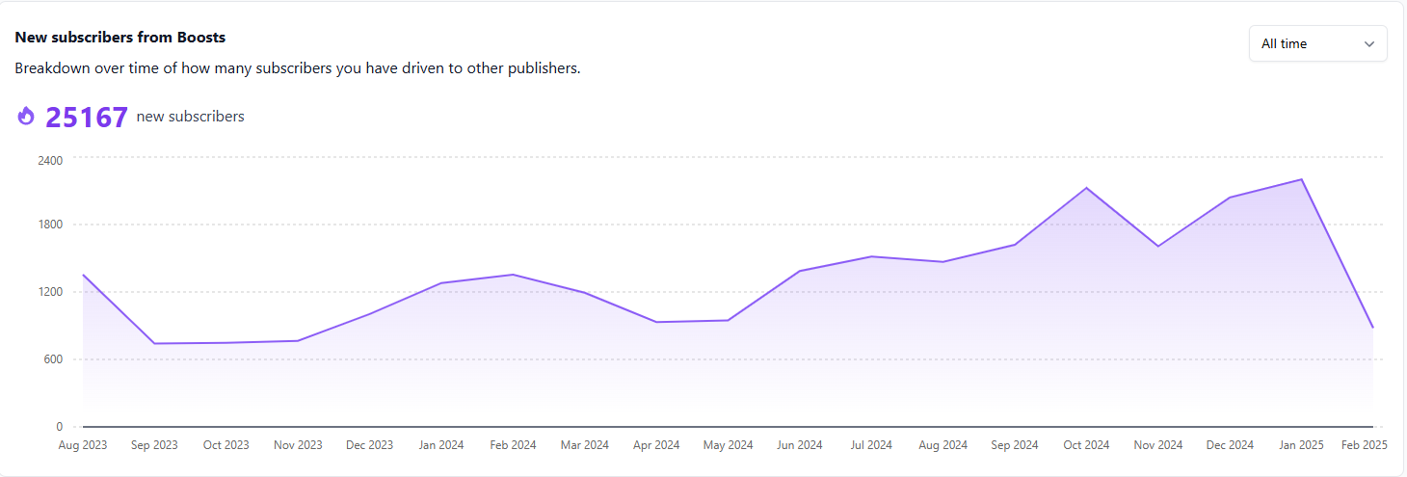1407x477 pixels.
Task: Click the chevron arrow in time selector
Action: (1368, 44)
